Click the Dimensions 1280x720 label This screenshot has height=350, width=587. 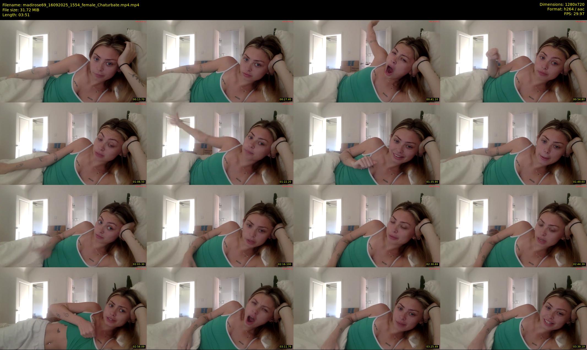(x=562, y=4)
